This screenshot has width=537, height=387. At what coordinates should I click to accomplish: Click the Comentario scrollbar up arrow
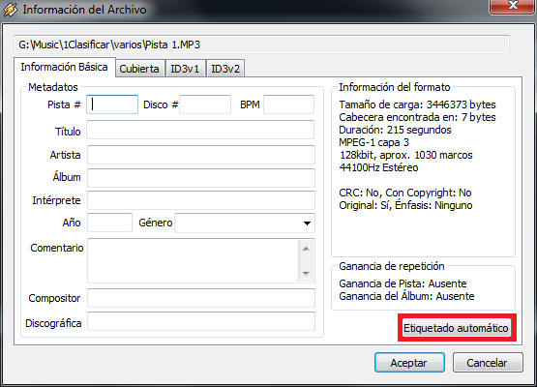pyautogui.click(x=306, y=249)
